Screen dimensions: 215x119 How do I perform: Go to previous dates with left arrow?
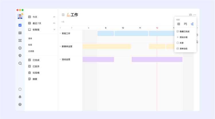click(x=60, y=28)
